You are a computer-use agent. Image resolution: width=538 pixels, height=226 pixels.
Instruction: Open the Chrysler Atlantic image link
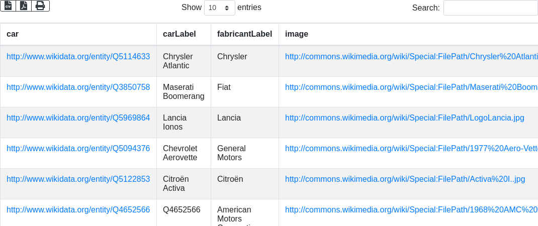coord(411,57)
